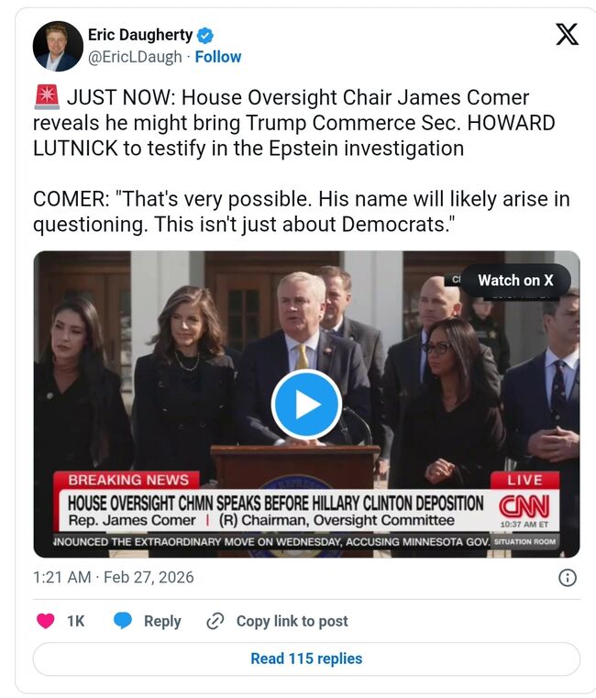Play the embedded CNN video
The width and height of the screenshot is (596, 698).
click(x=306, y=404)
